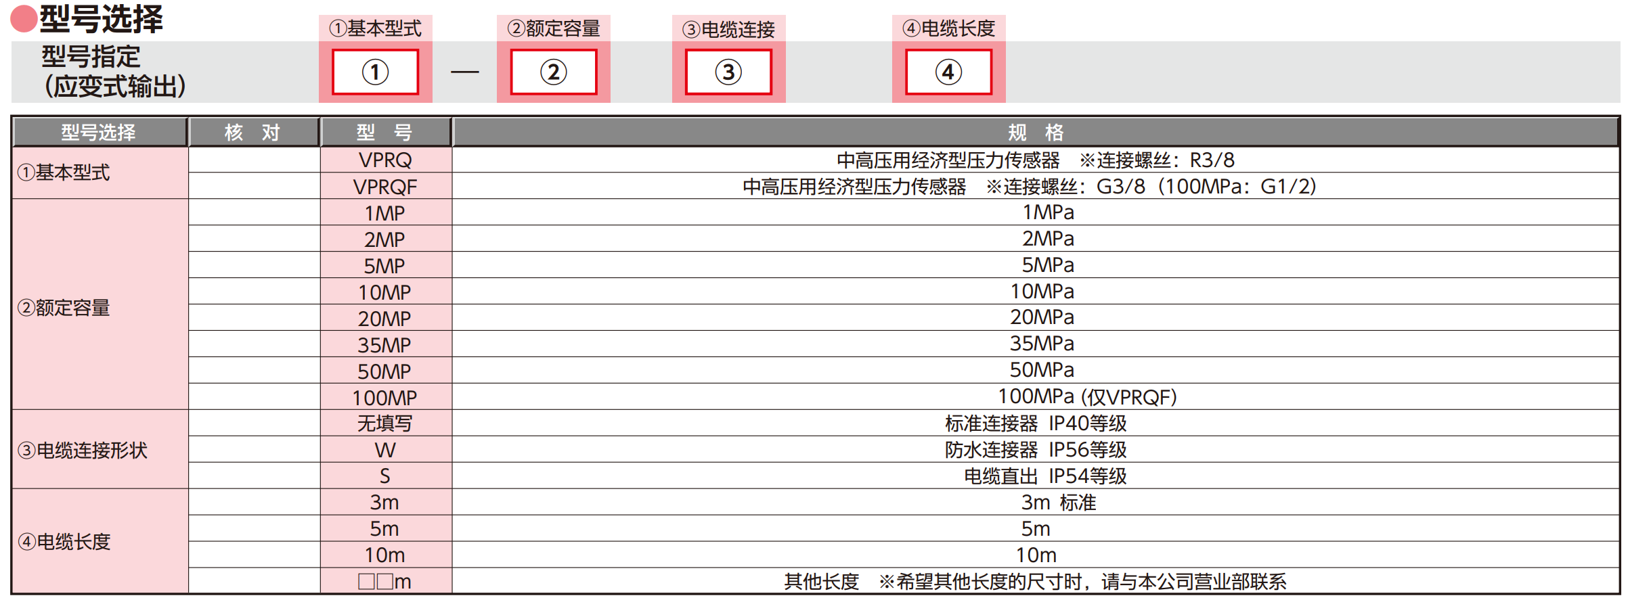Viewport: 1630px width, 598px height.
Task: Click the 1MPa specification cell
Action: tap(1036, 212)
